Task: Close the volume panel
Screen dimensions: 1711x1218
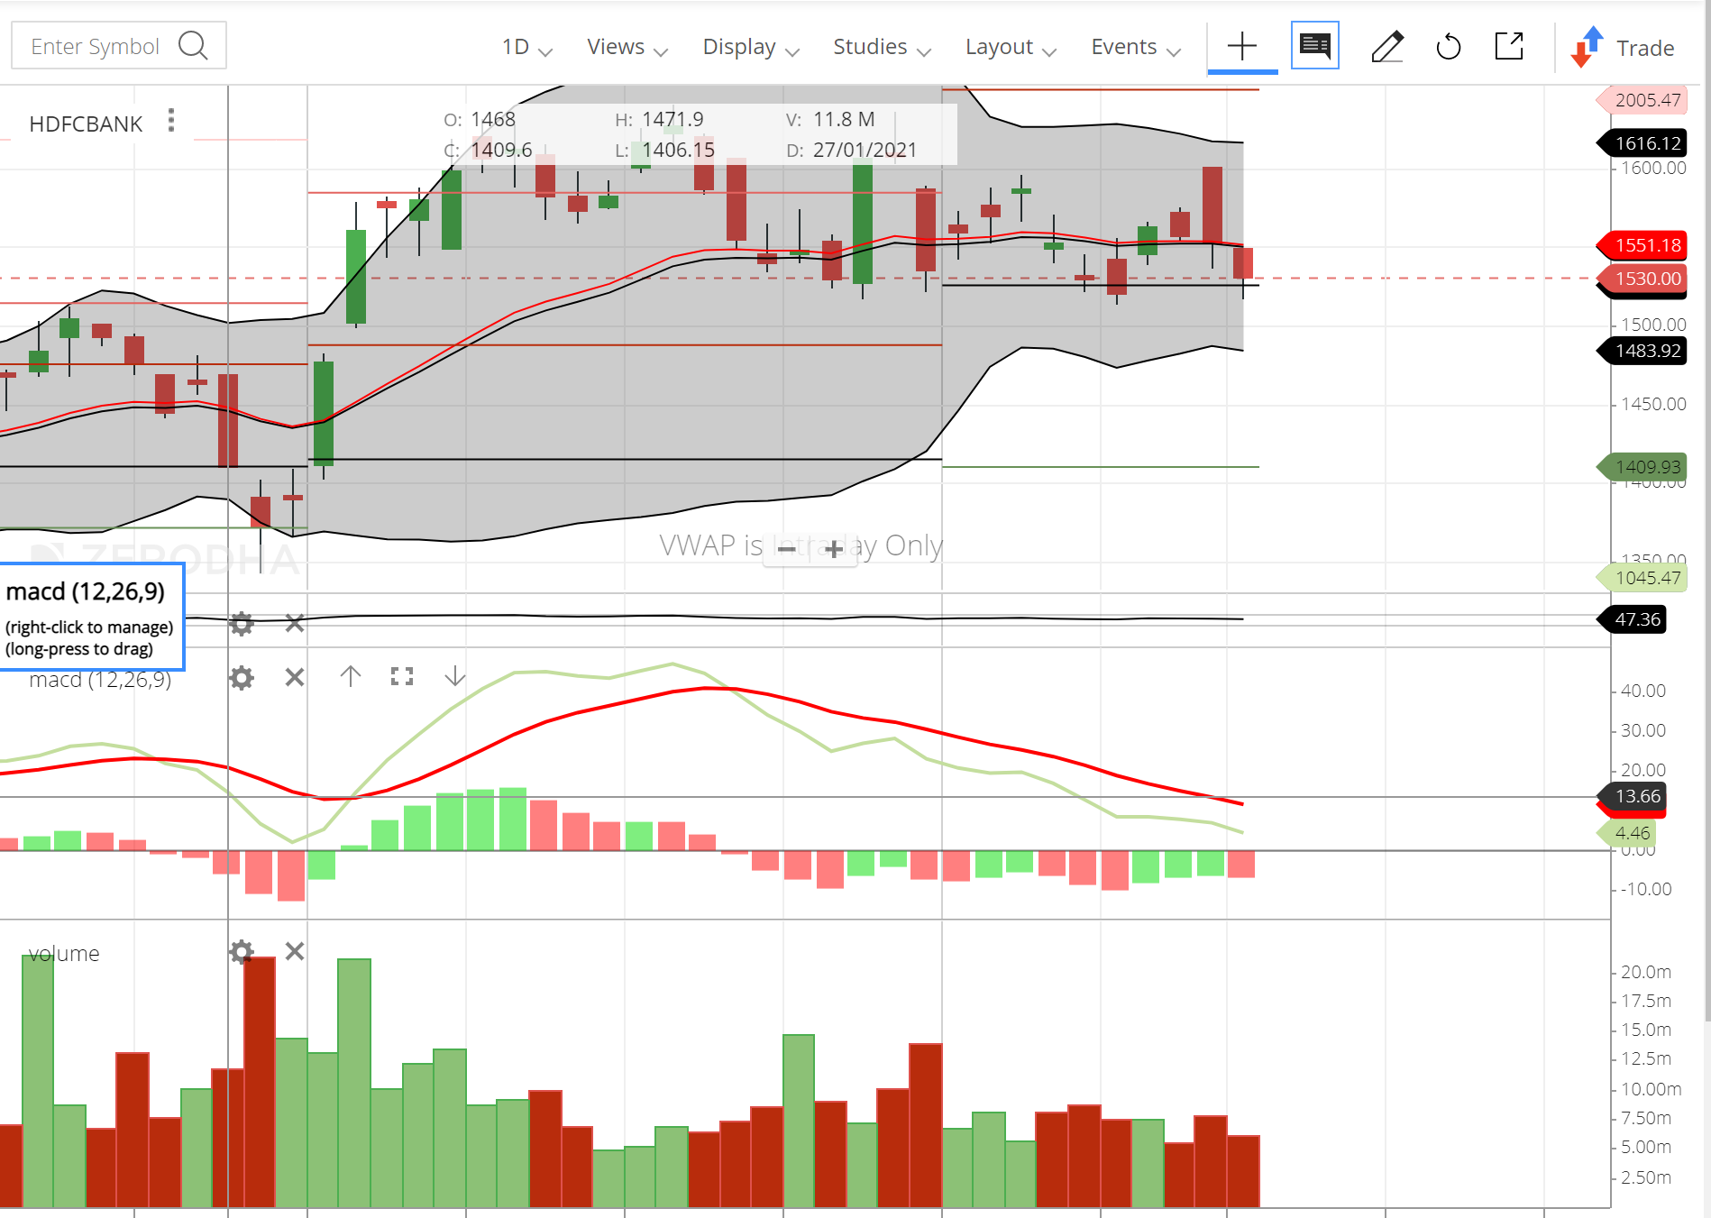Action: click(294, 951)
